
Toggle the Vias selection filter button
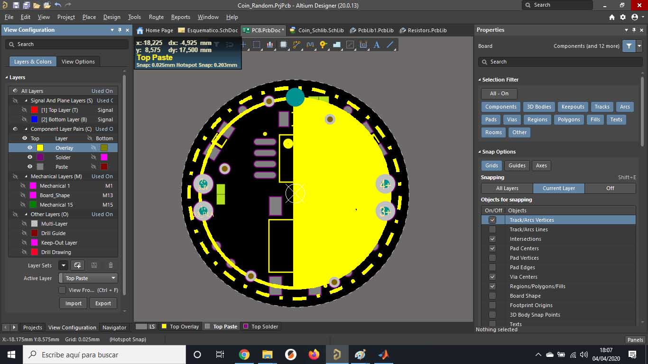pyautogui.click(x=512, y=119)
